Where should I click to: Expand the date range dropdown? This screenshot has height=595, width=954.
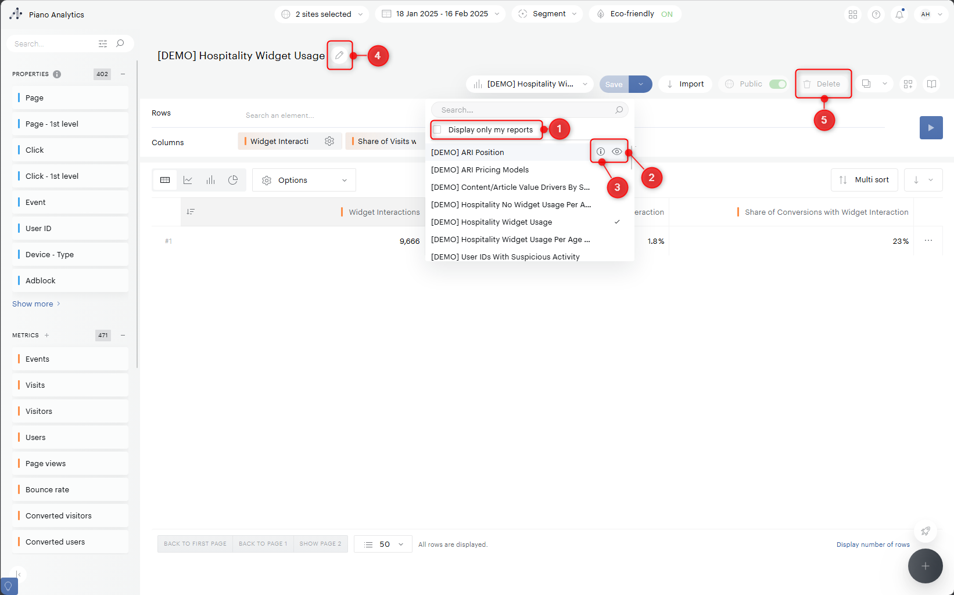pos(440,14)
